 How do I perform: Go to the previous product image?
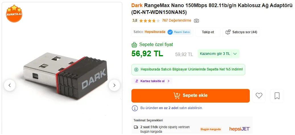[x=10, y=85]
